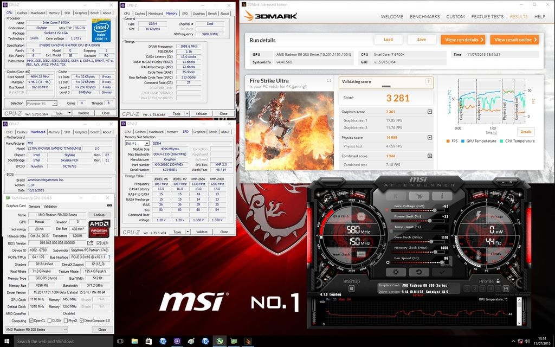Save Afterburner profile with the floppy disk icon

(506, 289)
